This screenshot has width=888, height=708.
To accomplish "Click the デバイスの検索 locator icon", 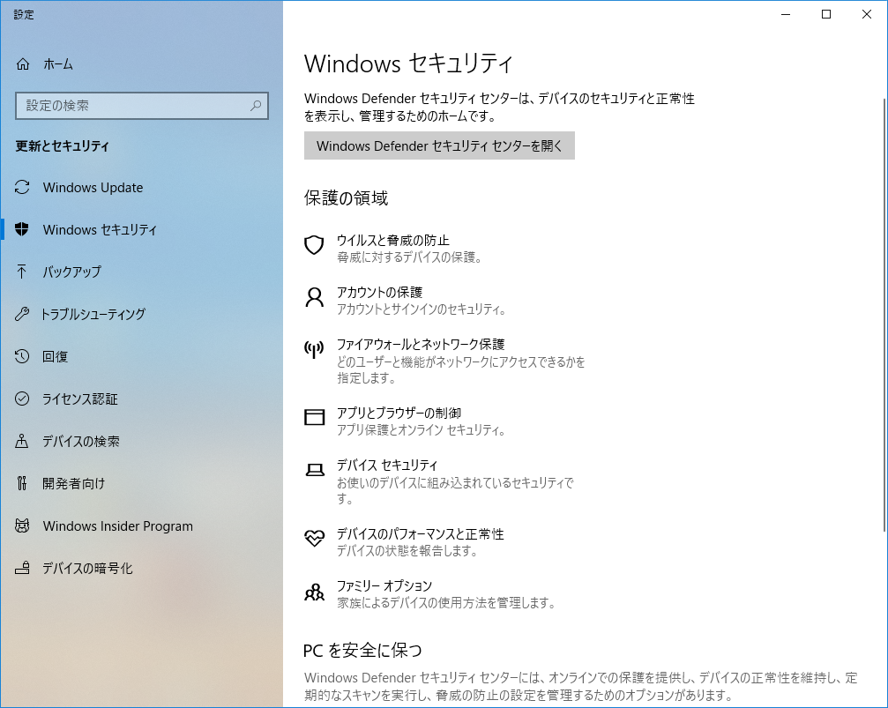I will 21,441.
